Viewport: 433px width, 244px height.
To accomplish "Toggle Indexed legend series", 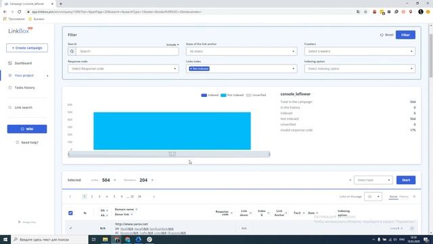I will [x=210, y=95].
